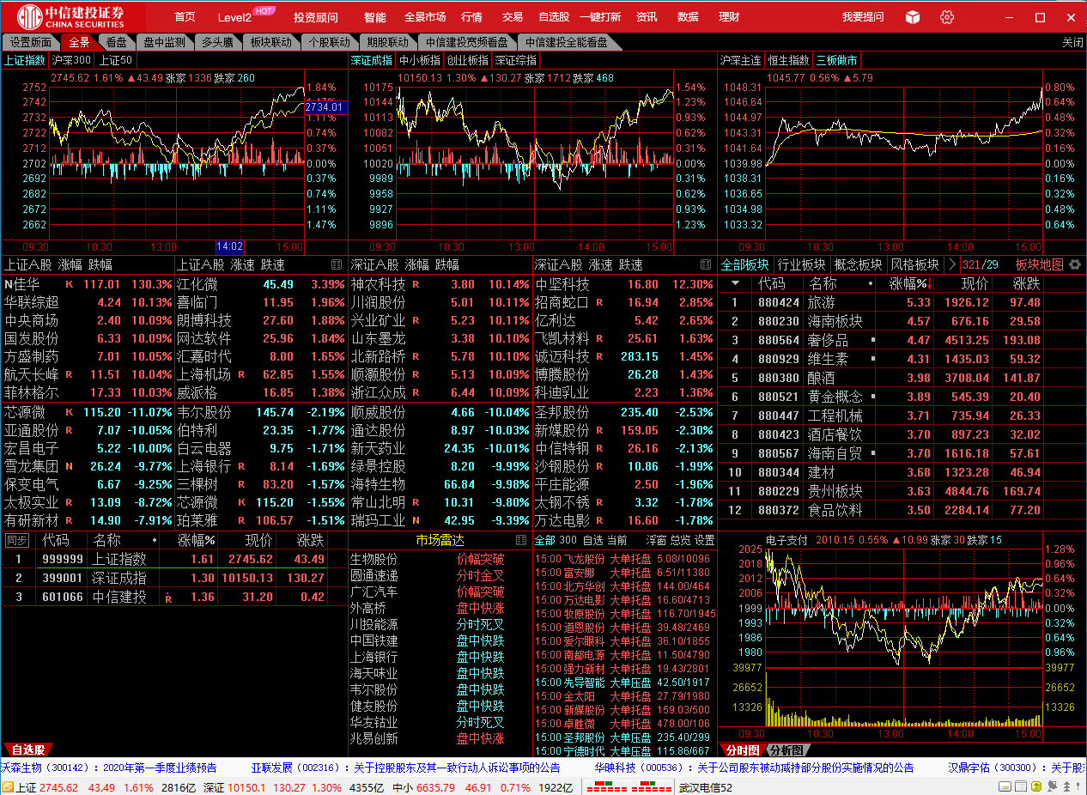Switch to the 看盘 tab
Viewport: 1087px width, 795px height.
point(117,42)
